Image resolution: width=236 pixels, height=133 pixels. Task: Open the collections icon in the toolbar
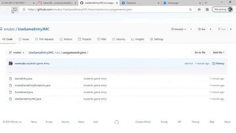pyautogui.click(x=207, y=9)
